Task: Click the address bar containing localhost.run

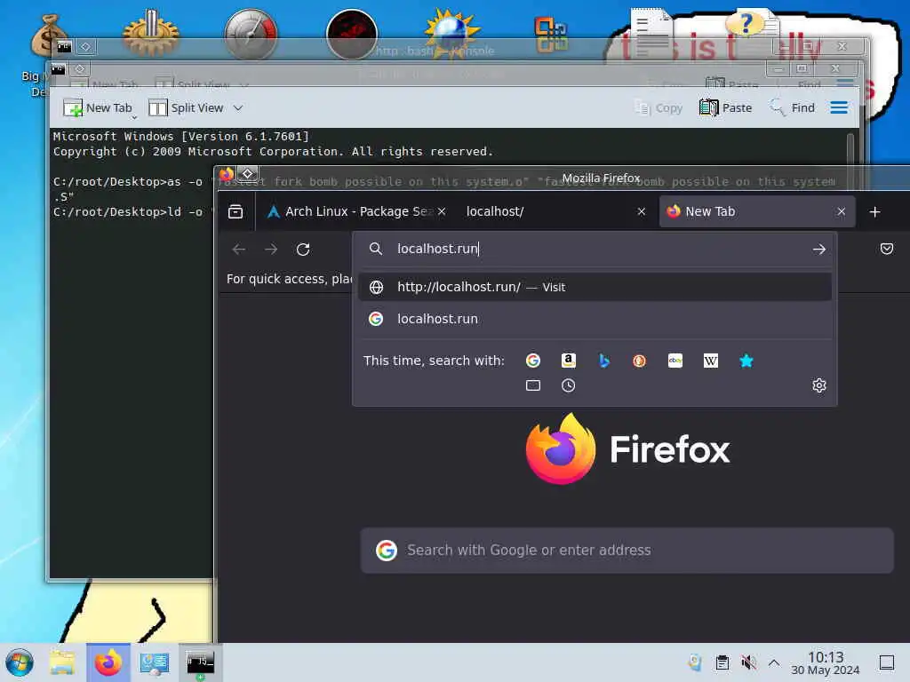Action: [595, 249]
